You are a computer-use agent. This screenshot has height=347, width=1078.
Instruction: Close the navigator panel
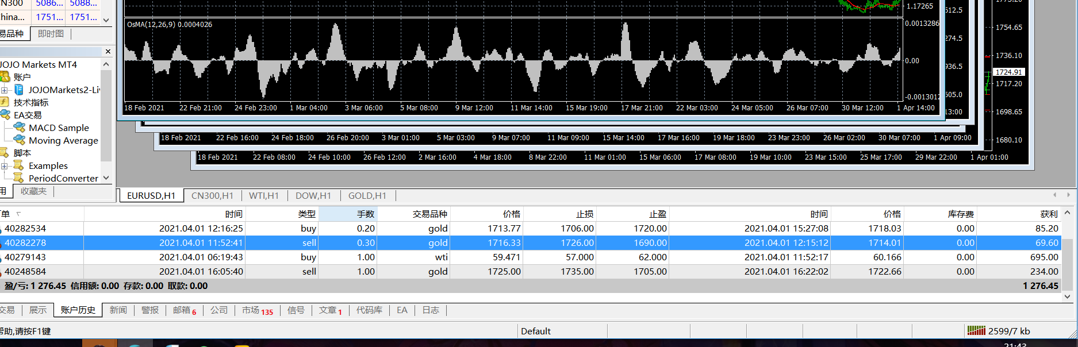(x=108, y=52)
